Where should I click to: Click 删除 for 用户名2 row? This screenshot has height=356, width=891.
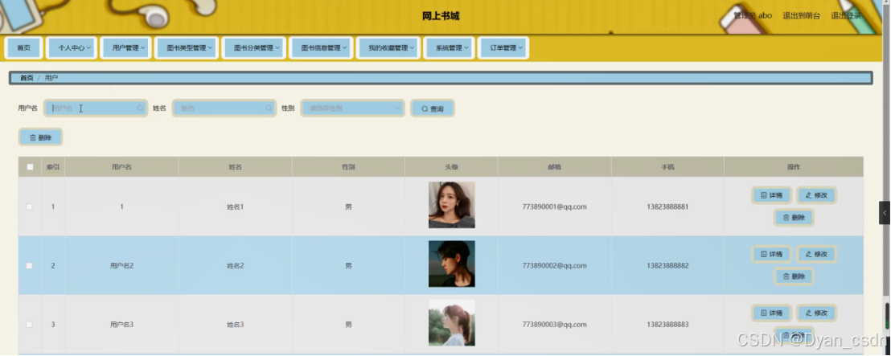tap(794, 276)
